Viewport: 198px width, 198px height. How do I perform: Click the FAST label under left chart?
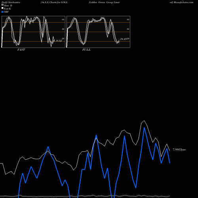(21, 50)
